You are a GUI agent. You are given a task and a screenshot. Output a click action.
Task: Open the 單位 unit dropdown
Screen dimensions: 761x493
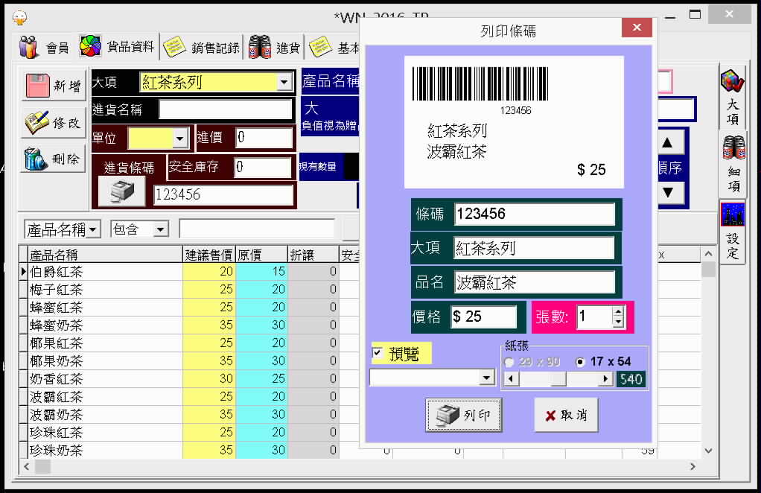[180, 139]
